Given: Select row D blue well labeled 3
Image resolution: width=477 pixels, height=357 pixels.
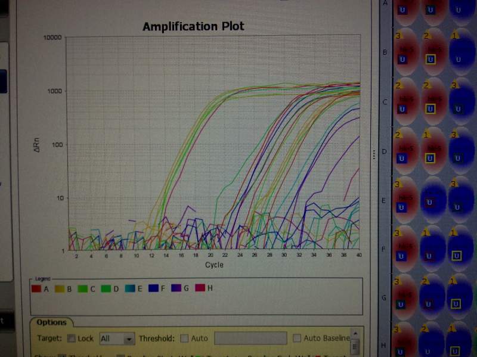Looking at the screenshot, I should point(461,151).
